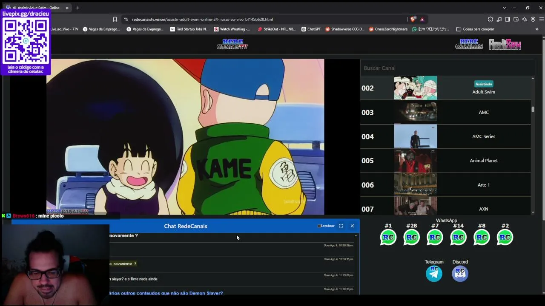Open the Live_ao_Vivo 7TV bookmark
This screenshot has width=545, height=306.
point(65,29)
